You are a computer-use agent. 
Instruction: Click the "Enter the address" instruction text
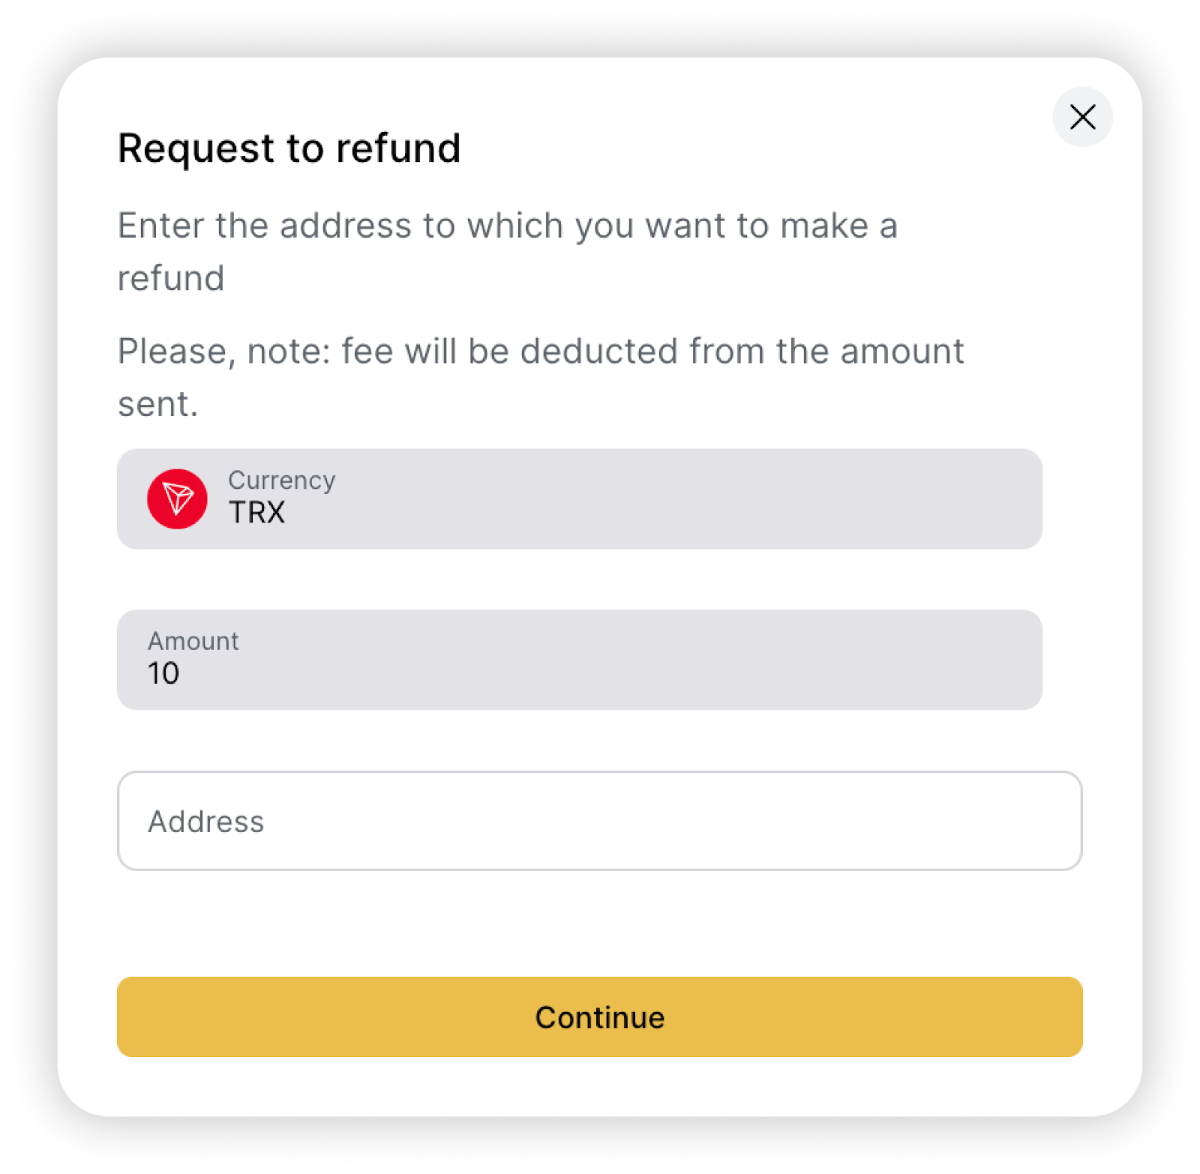(507, 226)
